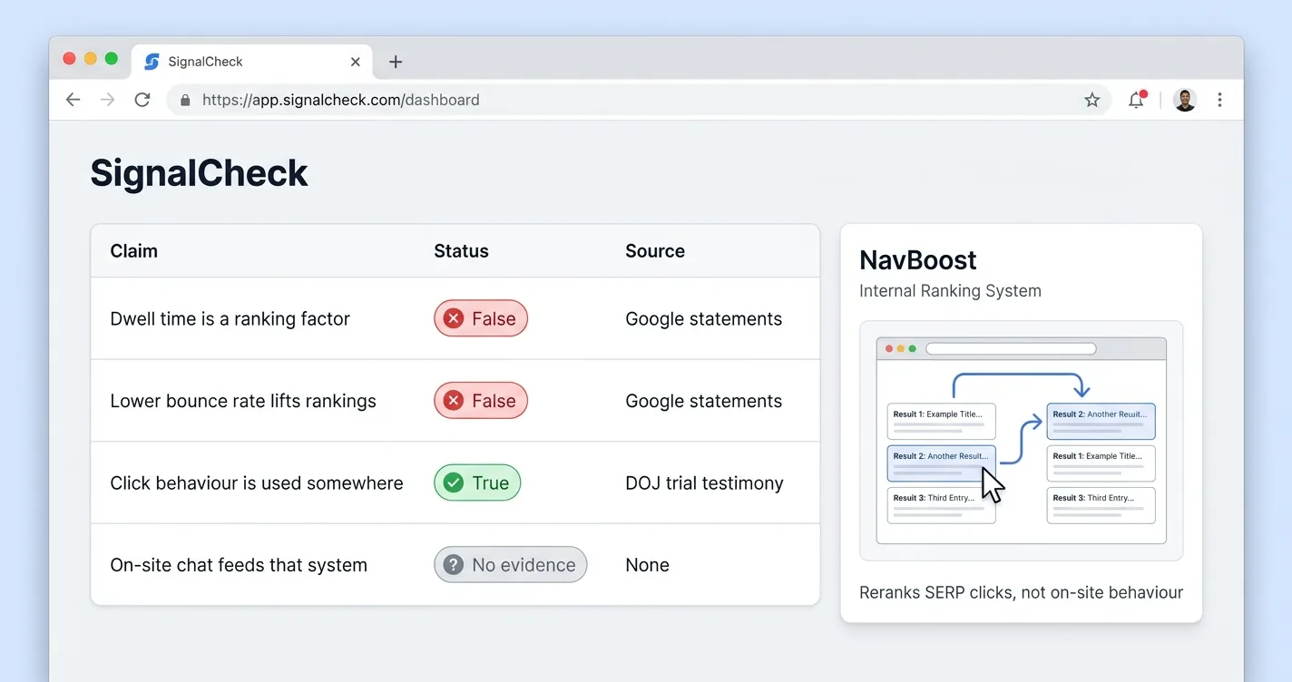The height and width of the screenshot is (682, 1292).
Task: Open browser three-dot menu
Action: (x=1219, y=100)
